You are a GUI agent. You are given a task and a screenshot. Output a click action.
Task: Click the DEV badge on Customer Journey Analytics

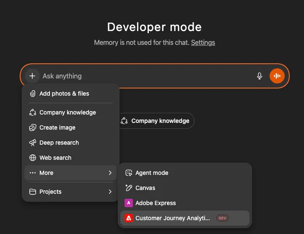point(222,218)
